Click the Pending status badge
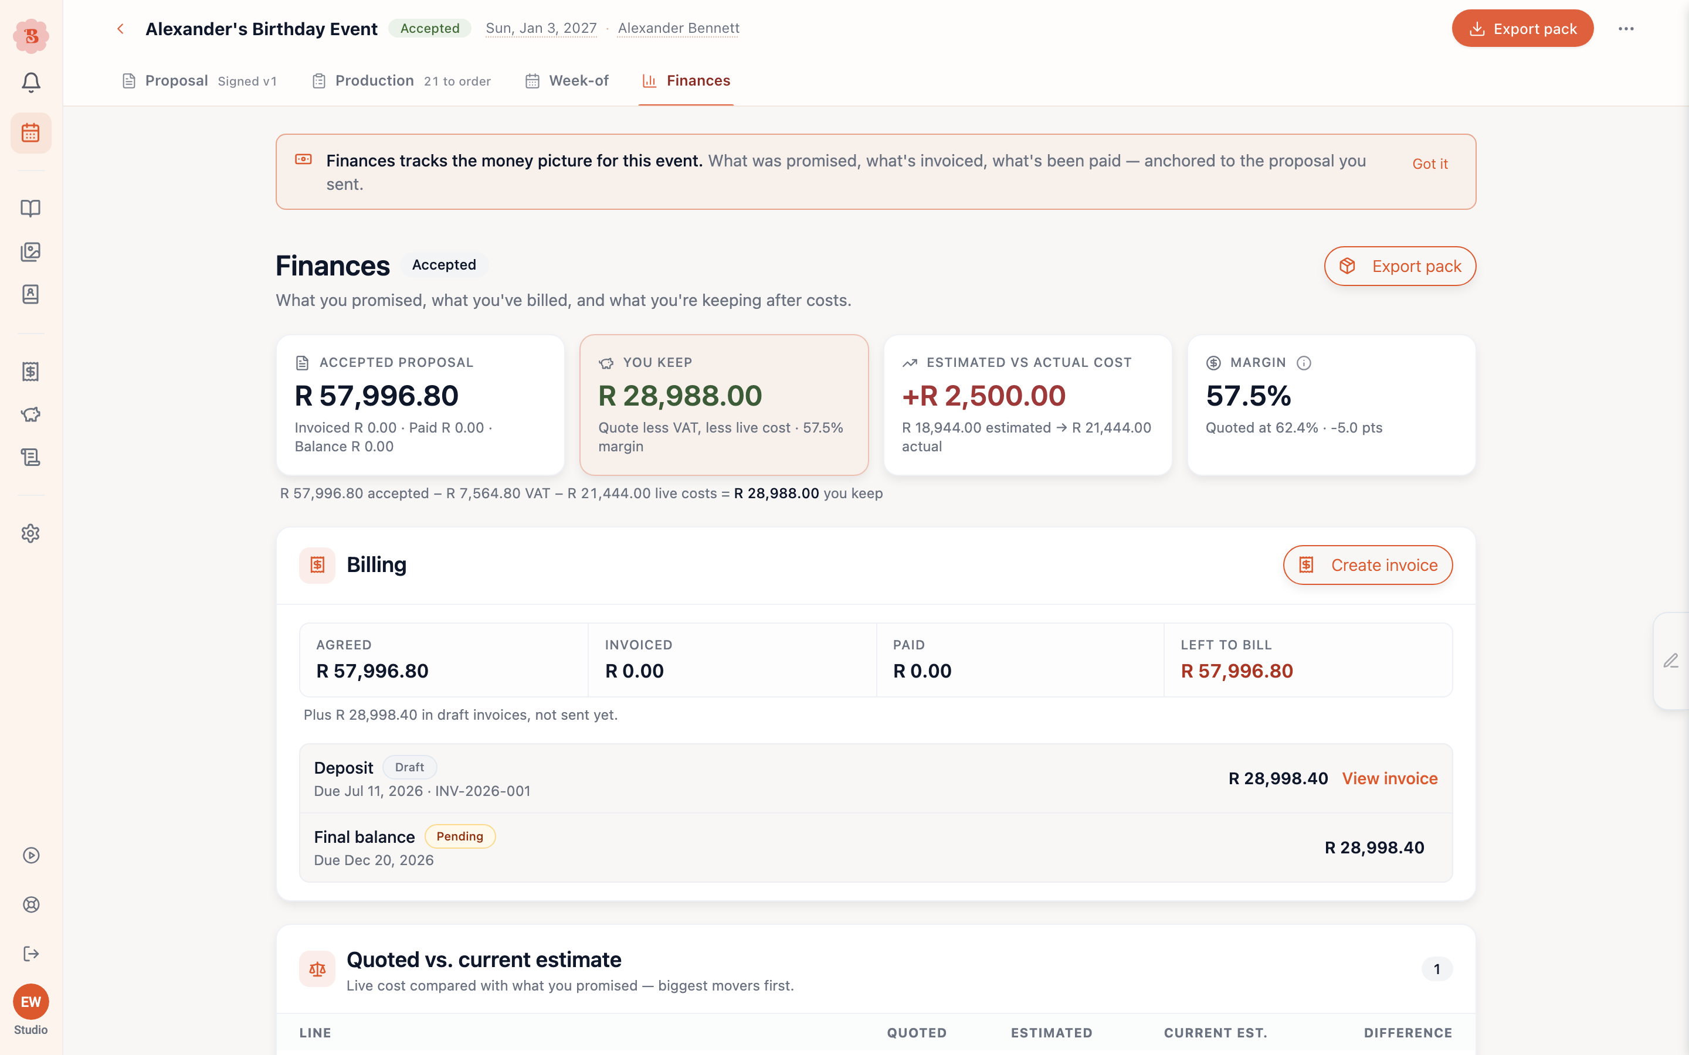Viewport: 1689px width, 1055px height. coord(460,836)
